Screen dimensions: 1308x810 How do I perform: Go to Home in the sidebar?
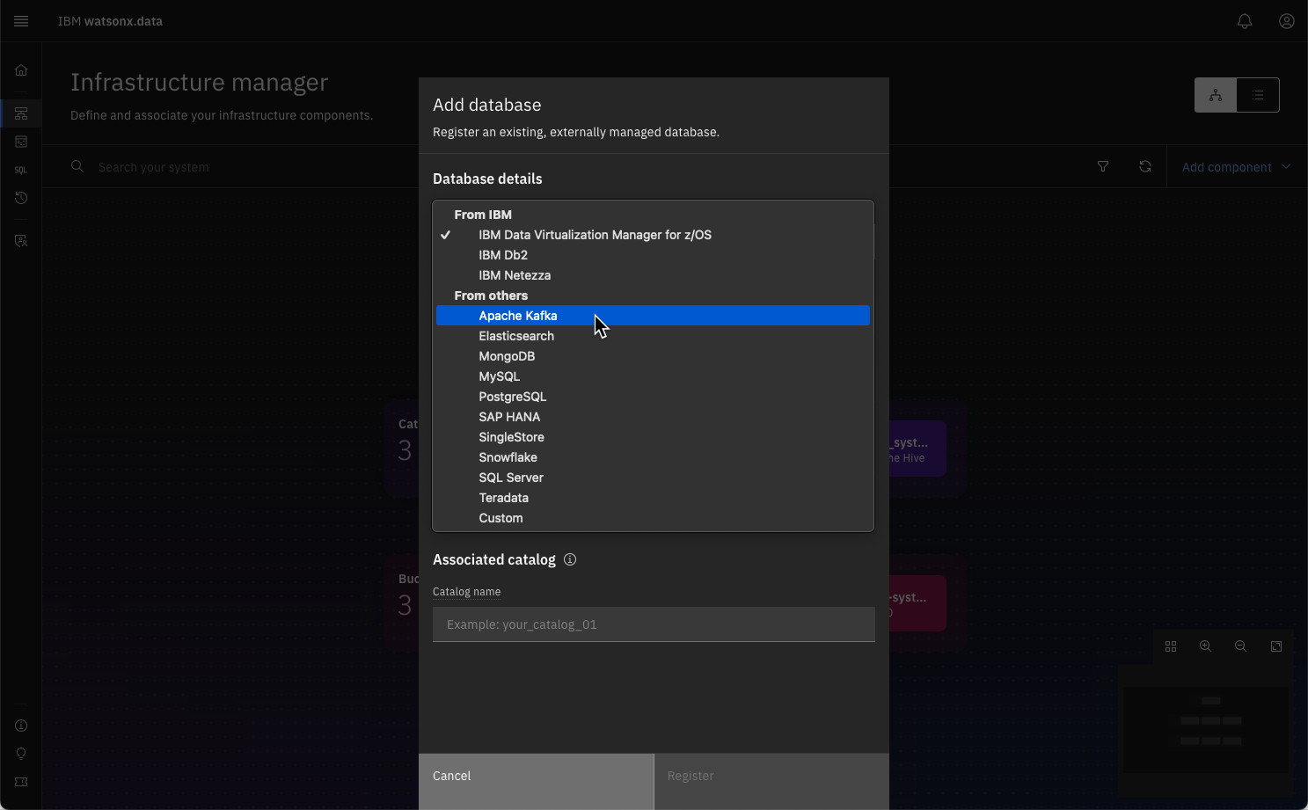pos(21,70)
